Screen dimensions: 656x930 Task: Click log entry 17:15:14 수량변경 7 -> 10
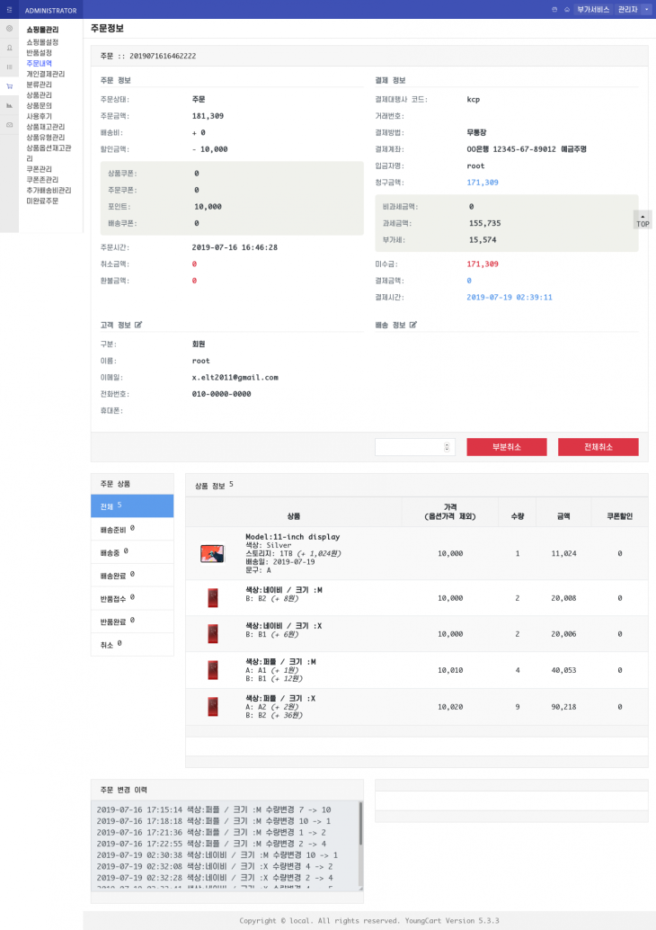tap(214, 809)
